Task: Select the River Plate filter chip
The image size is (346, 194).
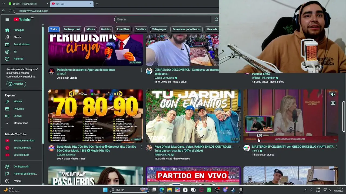Action: coord(123,29)
